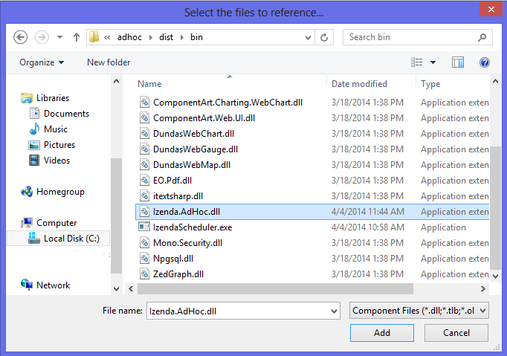Close the Select files dialog
The image size is (507, 356).
tap(491, 9)
